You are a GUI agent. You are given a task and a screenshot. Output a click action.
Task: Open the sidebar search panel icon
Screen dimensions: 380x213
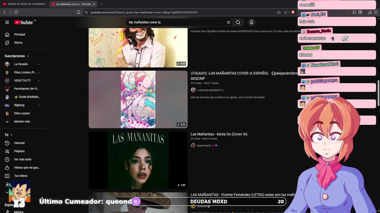point(360,12)
